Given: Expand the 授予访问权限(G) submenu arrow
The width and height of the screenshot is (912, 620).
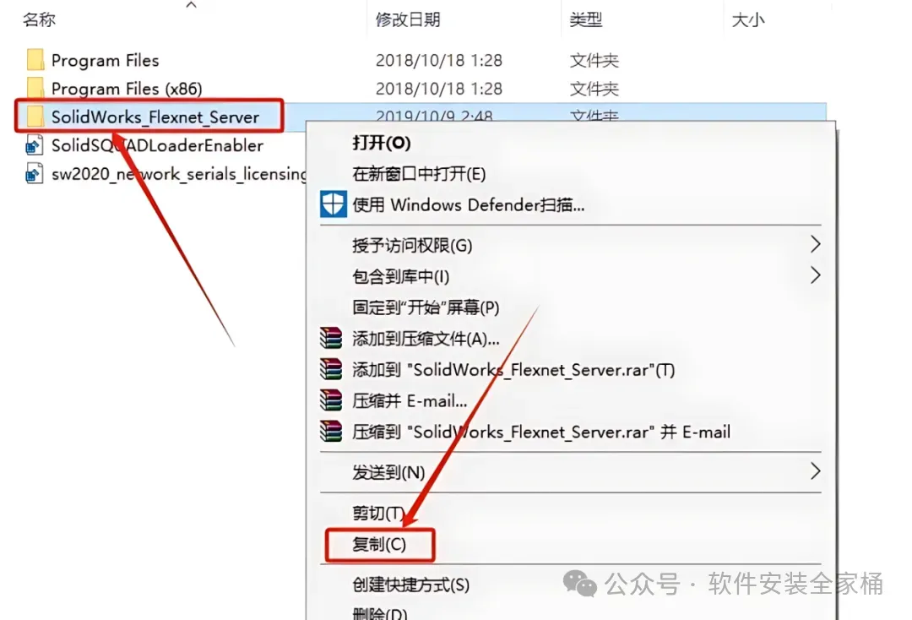Looking at the screenshot, I should click(x=816, y=244).
